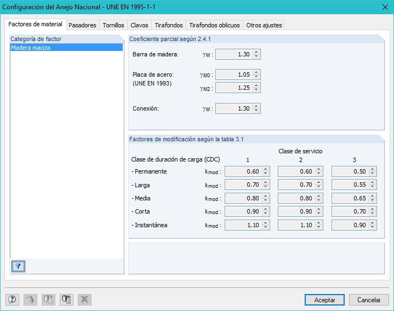This screenshot has width=394, height=311.
Task: Decrease Conexión γM value
Action: tap(256, 111)
